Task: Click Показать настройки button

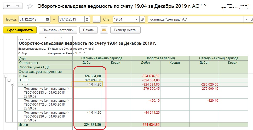Action: [x=58, y=30]
